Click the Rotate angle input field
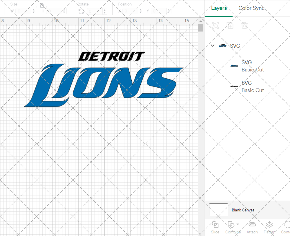 (95, 11)
